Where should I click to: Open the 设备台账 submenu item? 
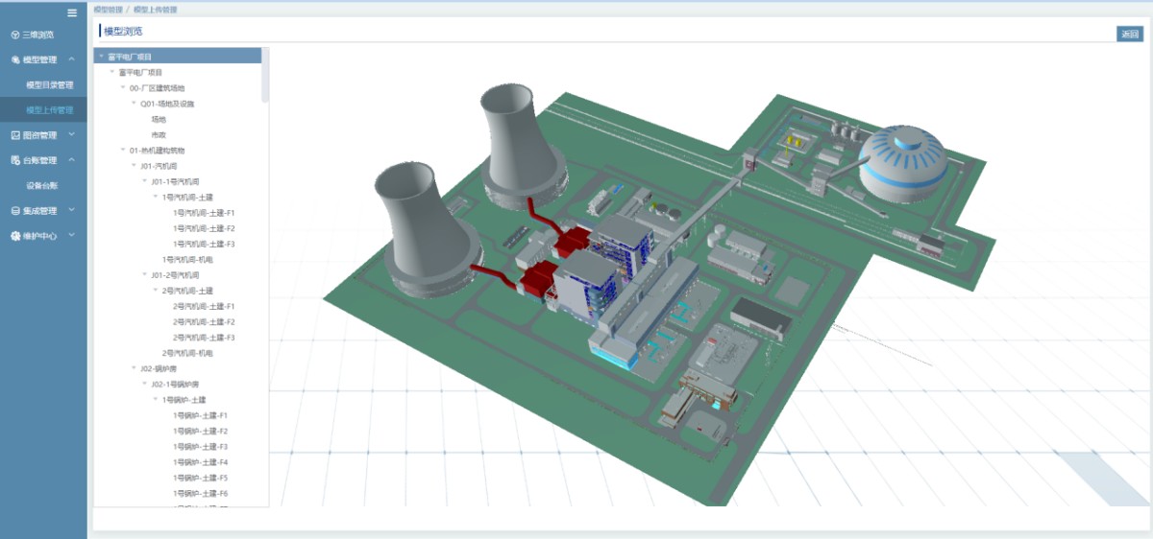43,186
